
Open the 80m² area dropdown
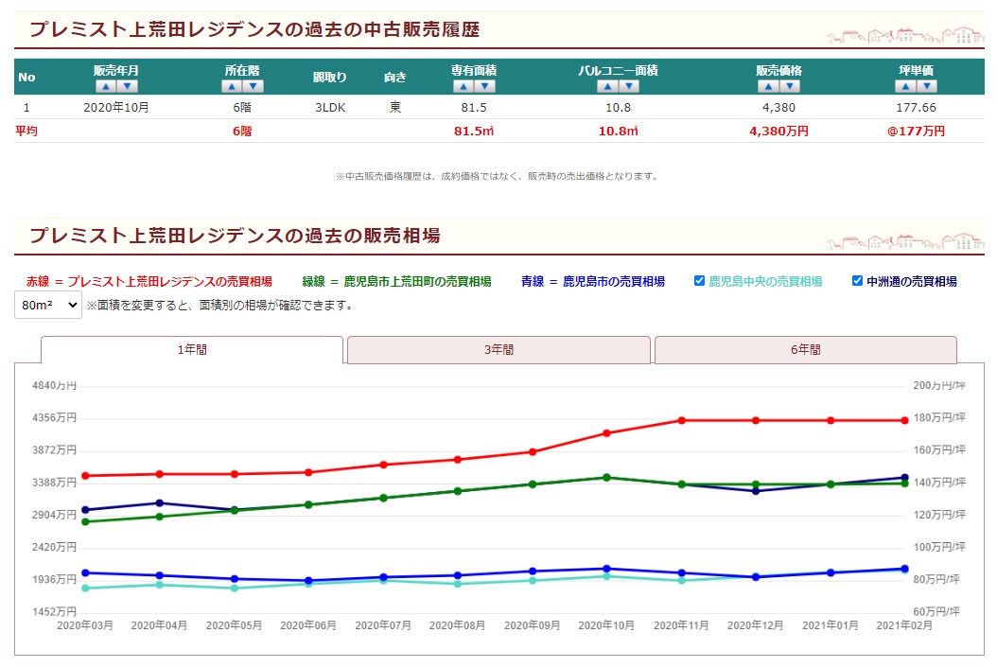click(x=48, y=306)
